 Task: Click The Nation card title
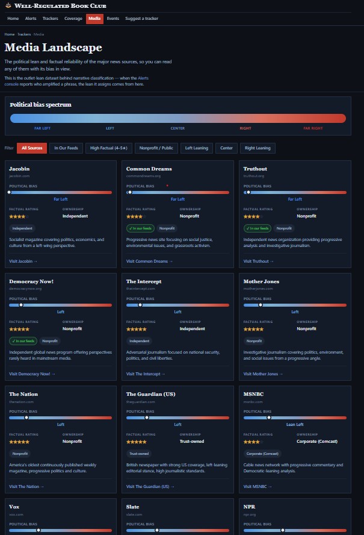pos(23,394)
